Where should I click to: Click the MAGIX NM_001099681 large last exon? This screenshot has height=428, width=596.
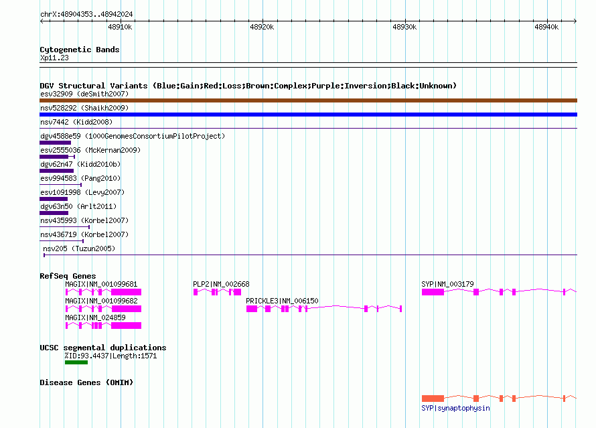(126, 292)
